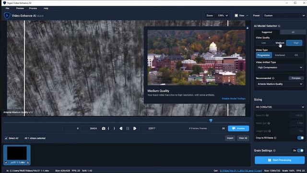
Task: Start Processing the video
Action: 280,160
